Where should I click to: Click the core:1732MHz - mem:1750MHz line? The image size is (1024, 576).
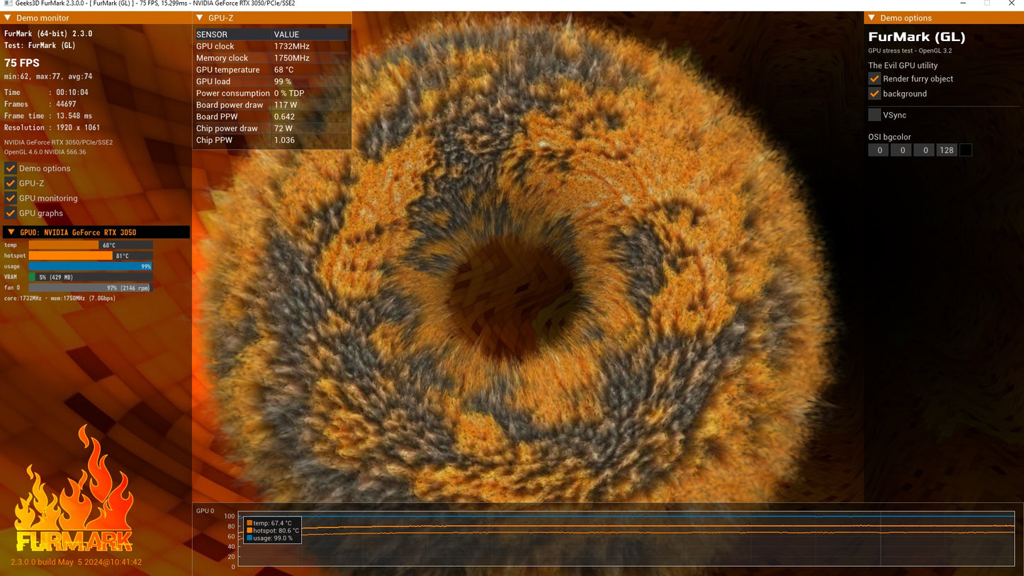[60, 298]
